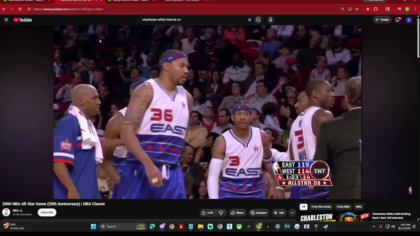Clear the search box text
Screen dimensions: 420x236
[249, 20]
